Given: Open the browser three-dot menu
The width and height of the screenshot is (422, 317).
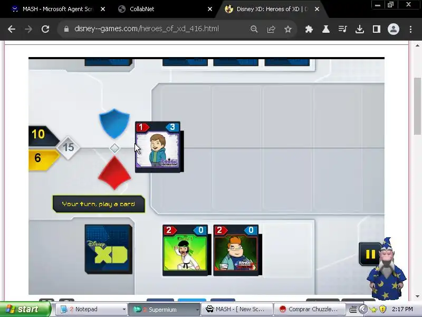Looking at the screenshot, I should click(410, 29).
